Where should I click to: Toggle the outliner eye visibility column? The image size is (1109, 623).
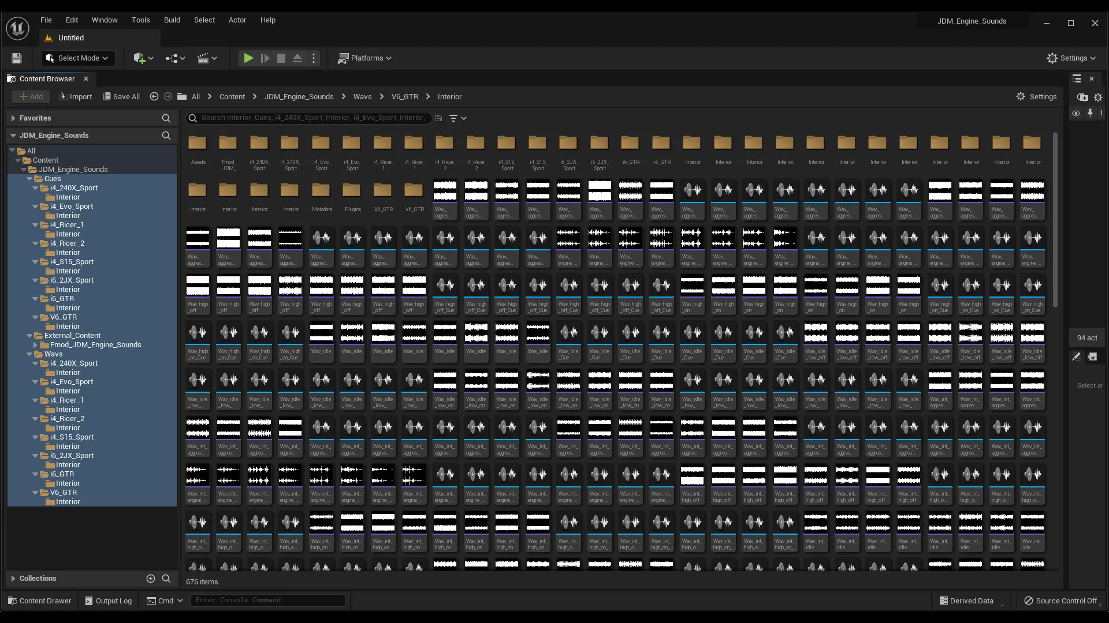tap(1075, 114)
